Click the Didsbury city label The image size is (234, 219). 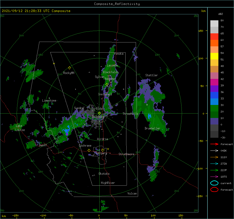(98, 117)
